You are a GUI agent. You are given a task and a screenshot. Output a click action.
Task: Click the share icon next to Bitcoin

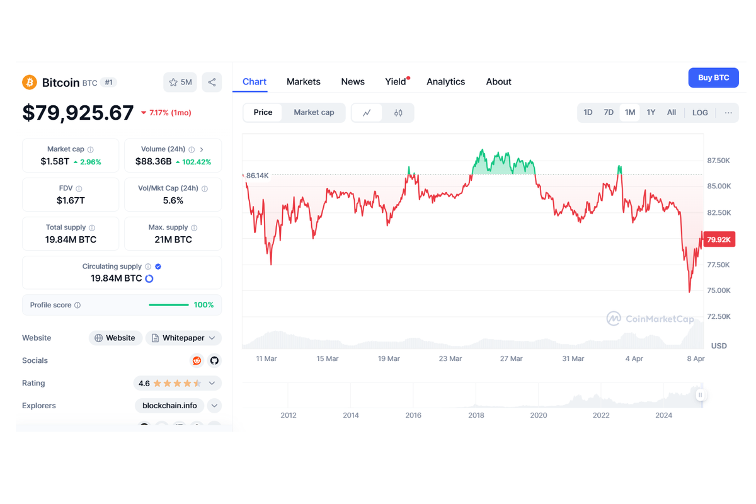coord(212,83)
